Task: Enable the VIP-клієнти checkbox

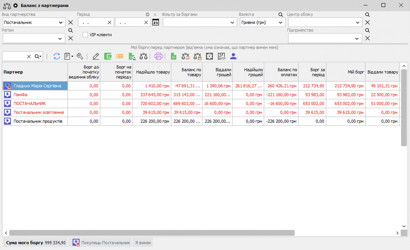Action: tap(85, 35)
